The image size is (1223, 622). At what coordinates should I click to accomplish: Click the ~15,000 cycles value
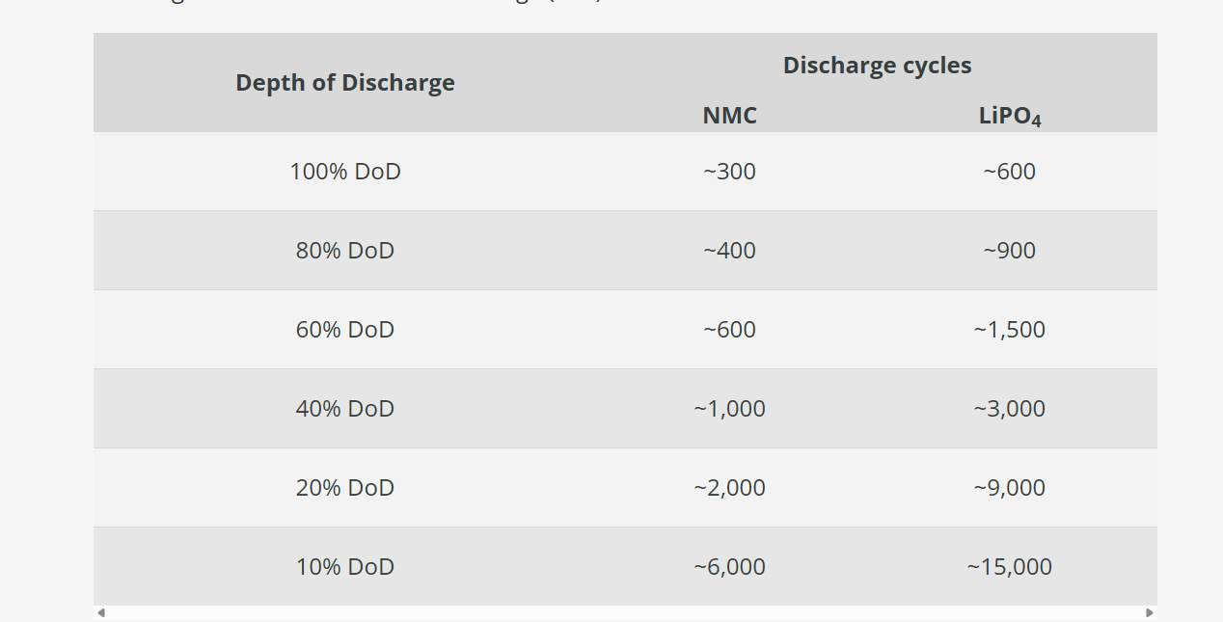1009,567
